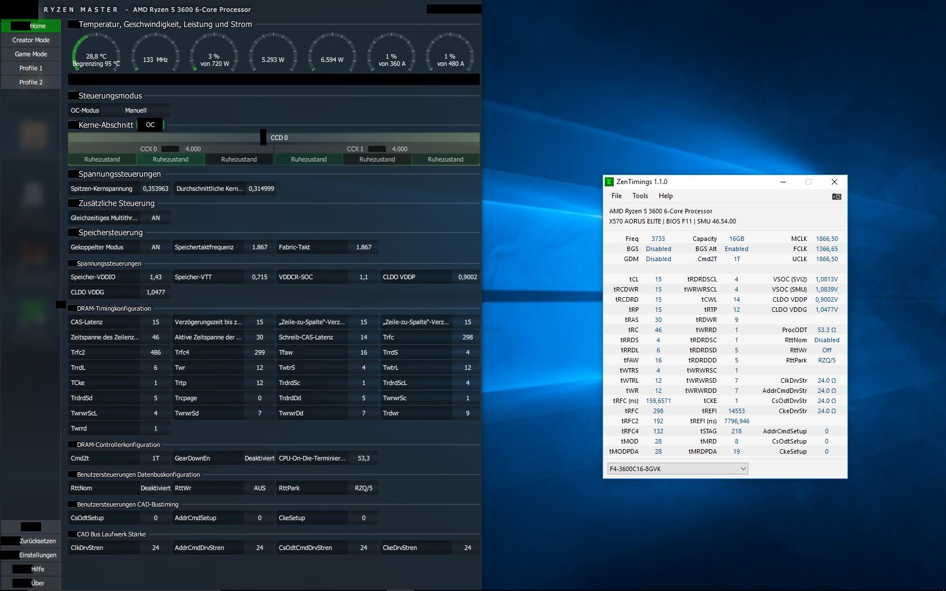Image resolution: width=946 pixels, height=591 pixels.
Task: Toggle Gekoppelter Modus AN value
Action: pyautogui.click(x=155, y=247)
